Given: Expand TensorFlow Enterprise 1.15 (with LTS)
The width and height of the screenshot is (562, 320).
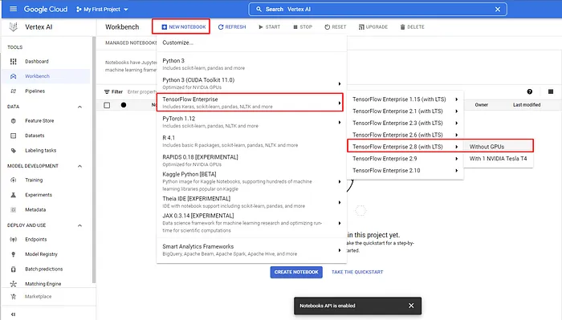Looking at the screenshot, I should tap(405, 99).
